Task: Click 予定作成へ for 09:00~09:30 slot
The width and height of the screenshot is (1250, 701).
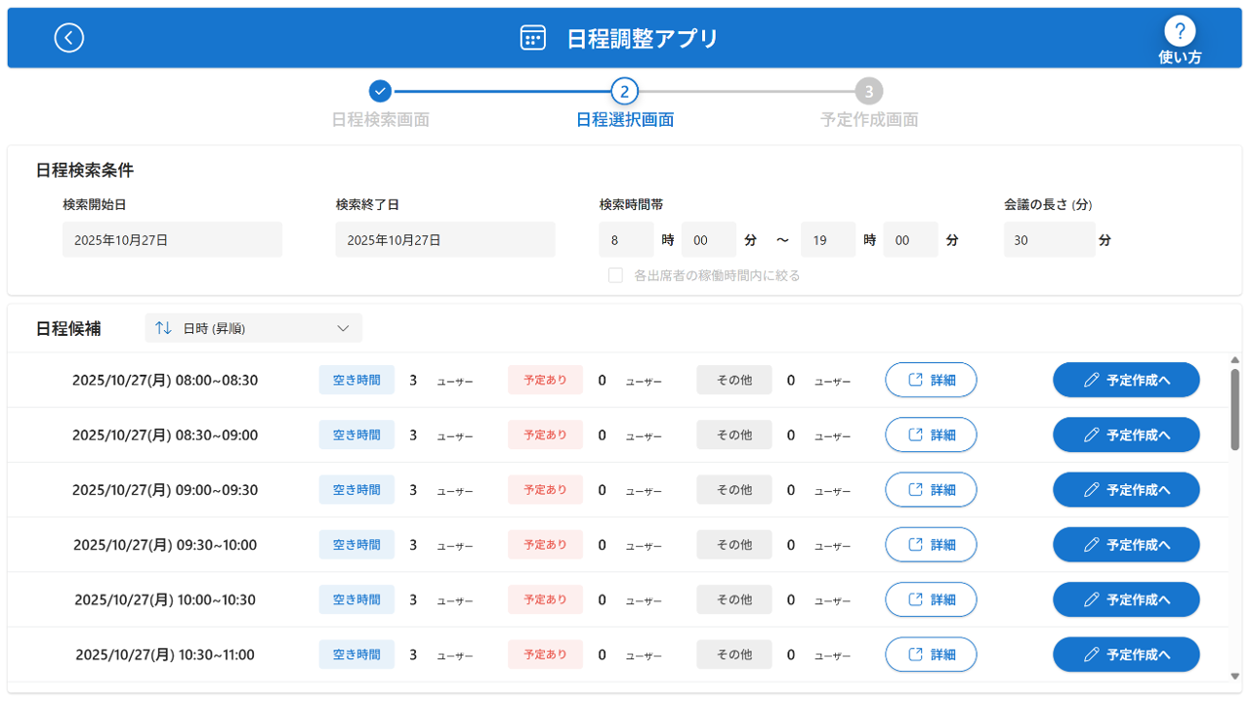Action: [1125, 490]
